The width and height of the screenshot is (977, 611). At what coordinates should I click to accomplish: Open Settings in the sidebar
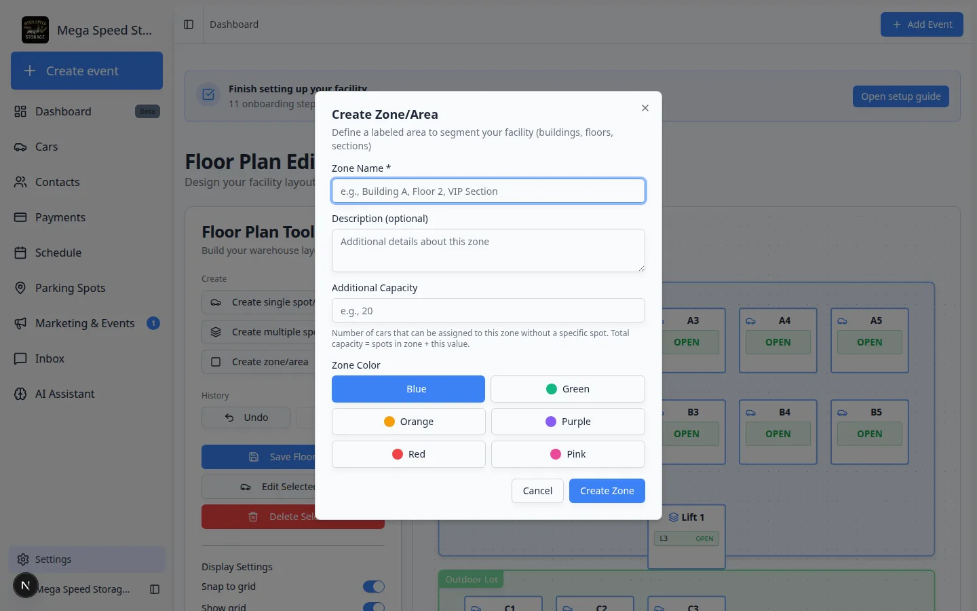(x=87, y=559)
